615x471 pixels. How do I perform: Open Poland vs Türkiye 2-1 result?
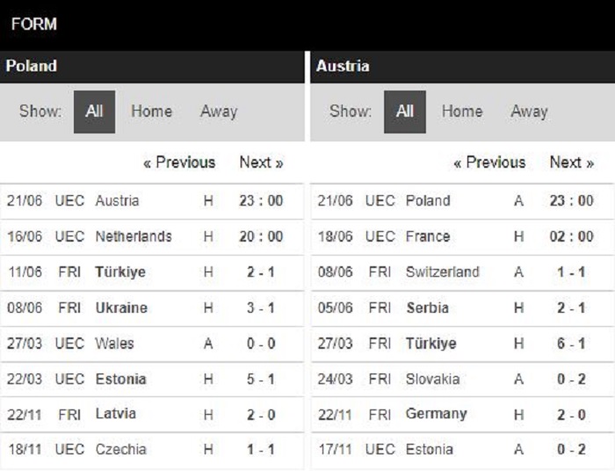pos(152,272)
